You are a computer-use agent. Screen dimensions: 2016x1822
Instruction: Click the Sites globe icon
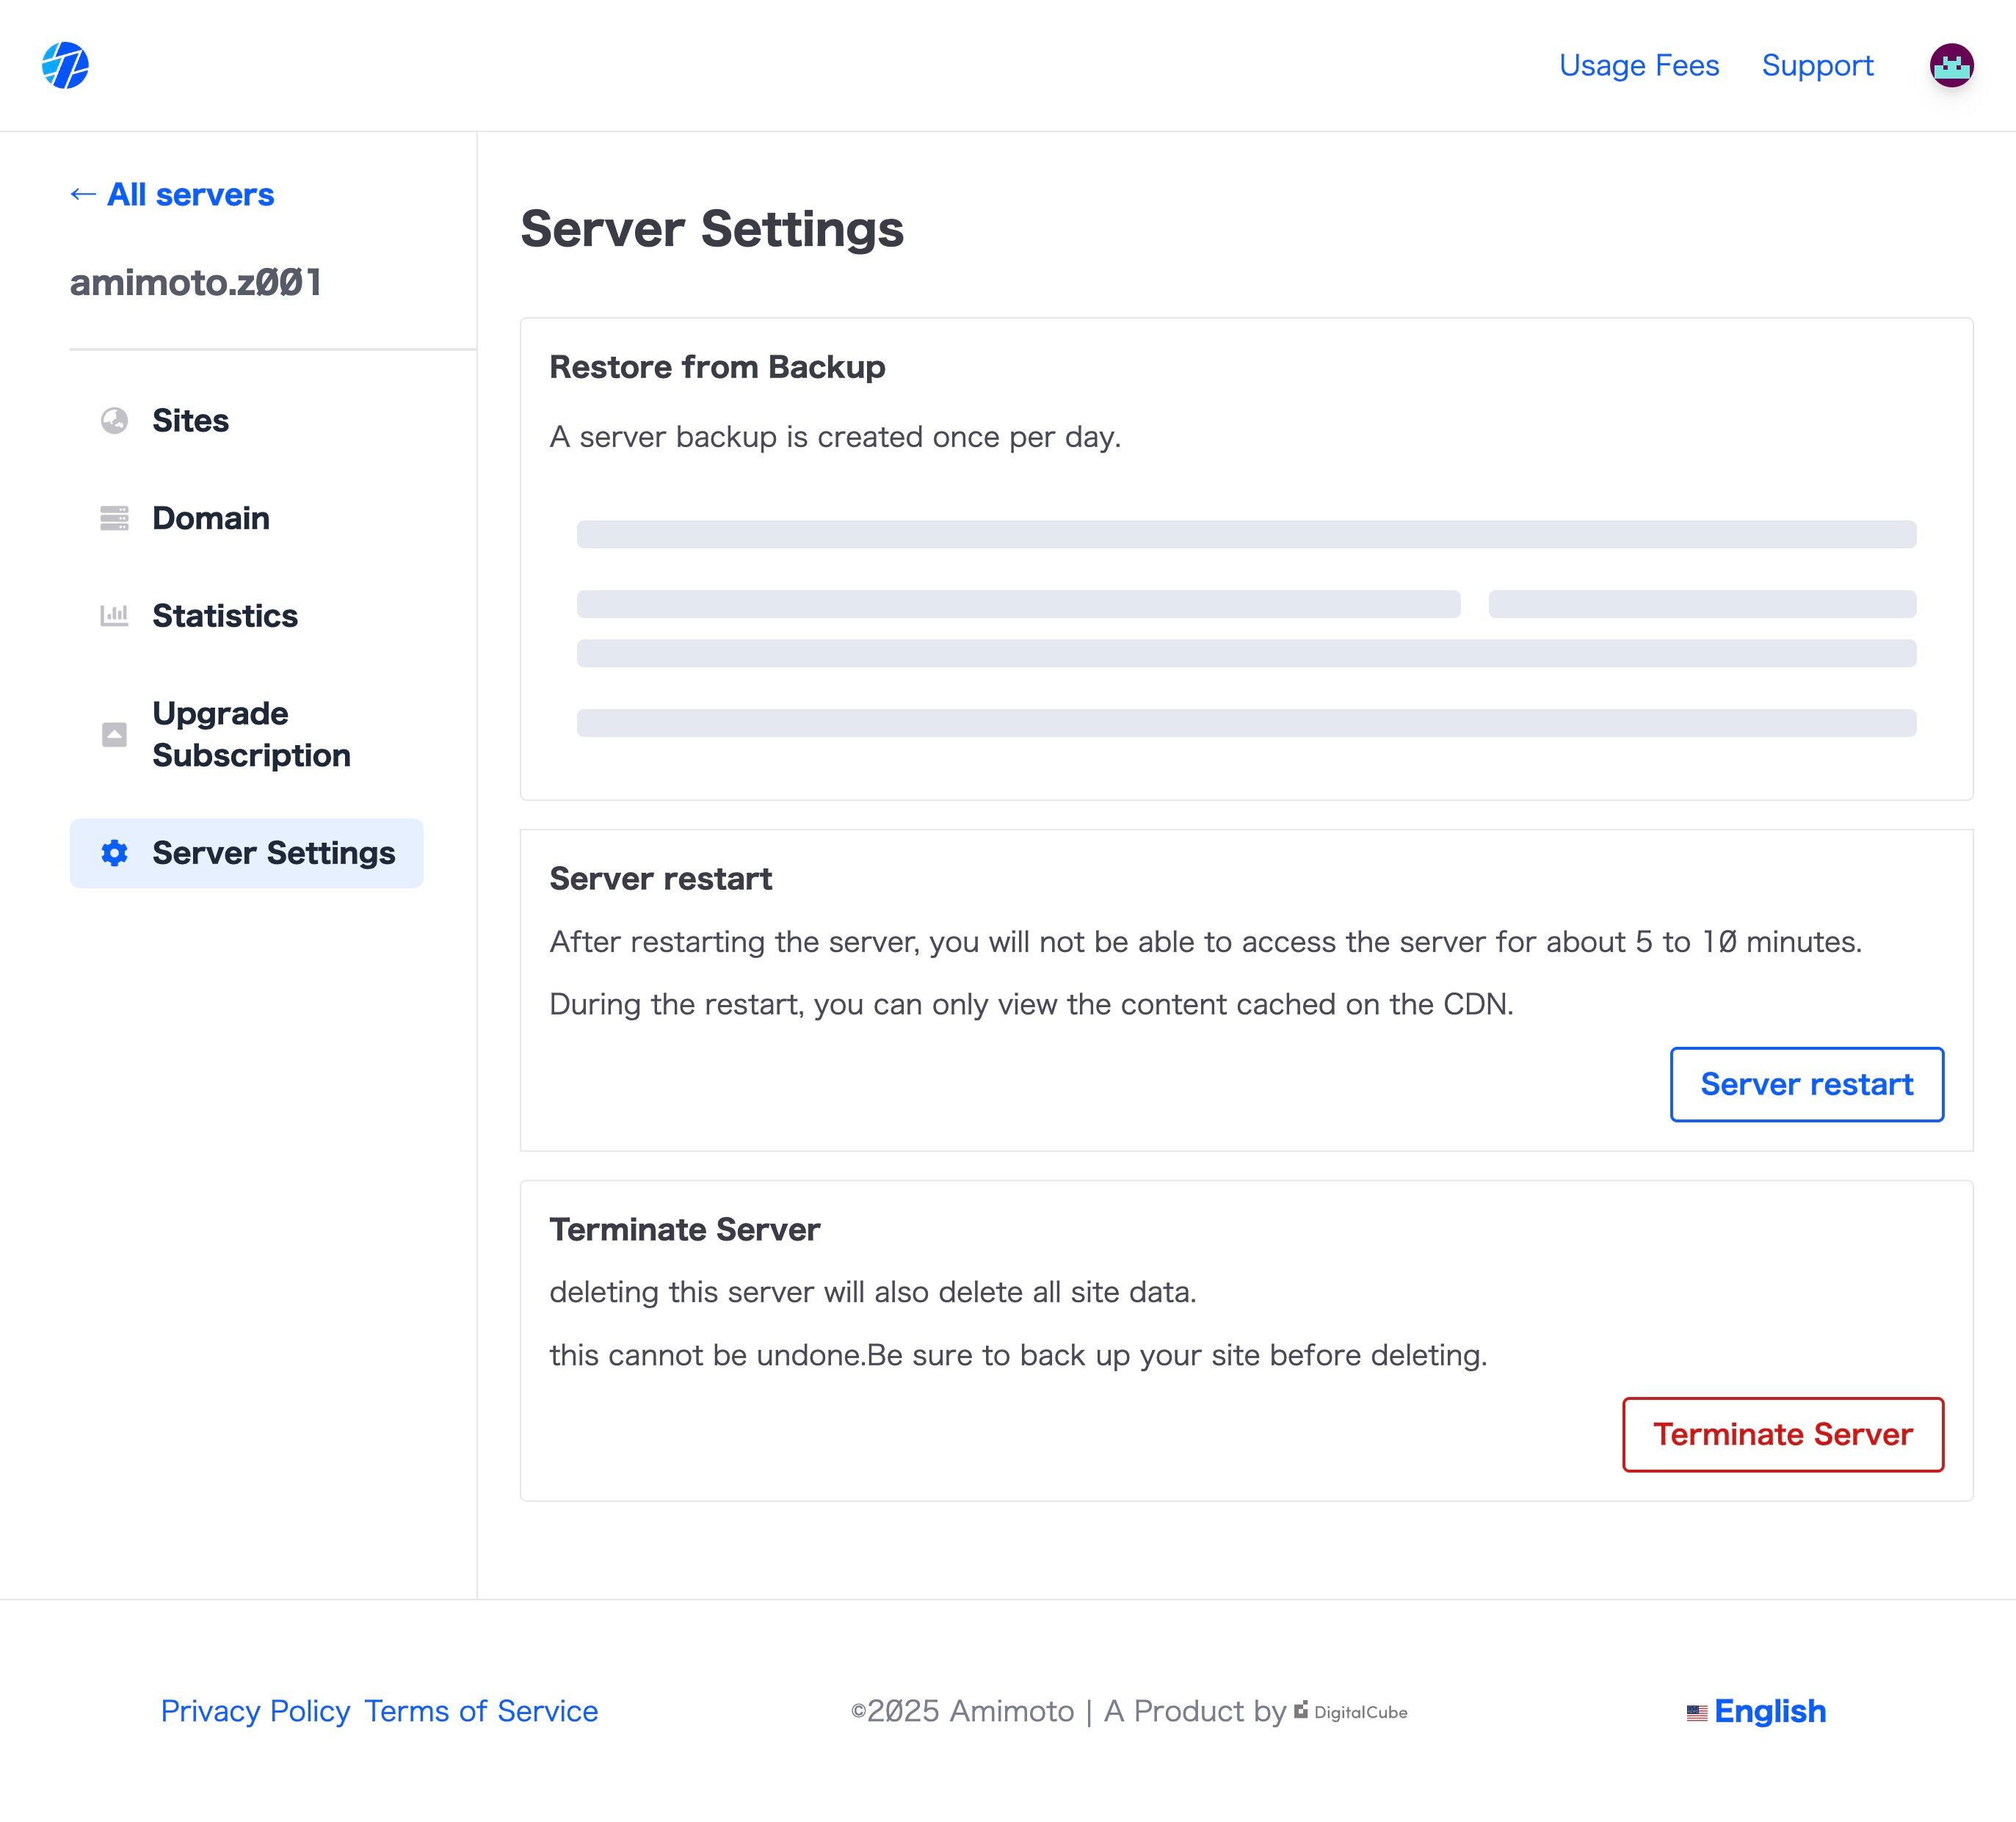tap(114, 421)
